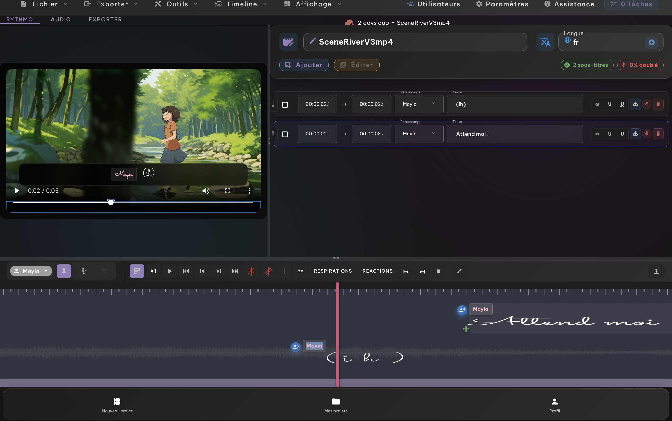Click the timeline toolbar trash icon
This screenshot has width=672, height=421.
tap(439, 271)
